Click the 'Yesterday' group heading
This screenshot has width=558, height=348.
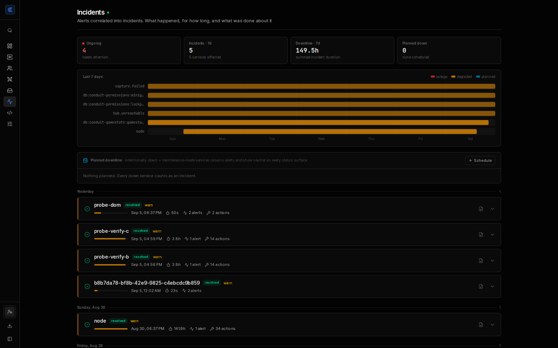point(85,191)
